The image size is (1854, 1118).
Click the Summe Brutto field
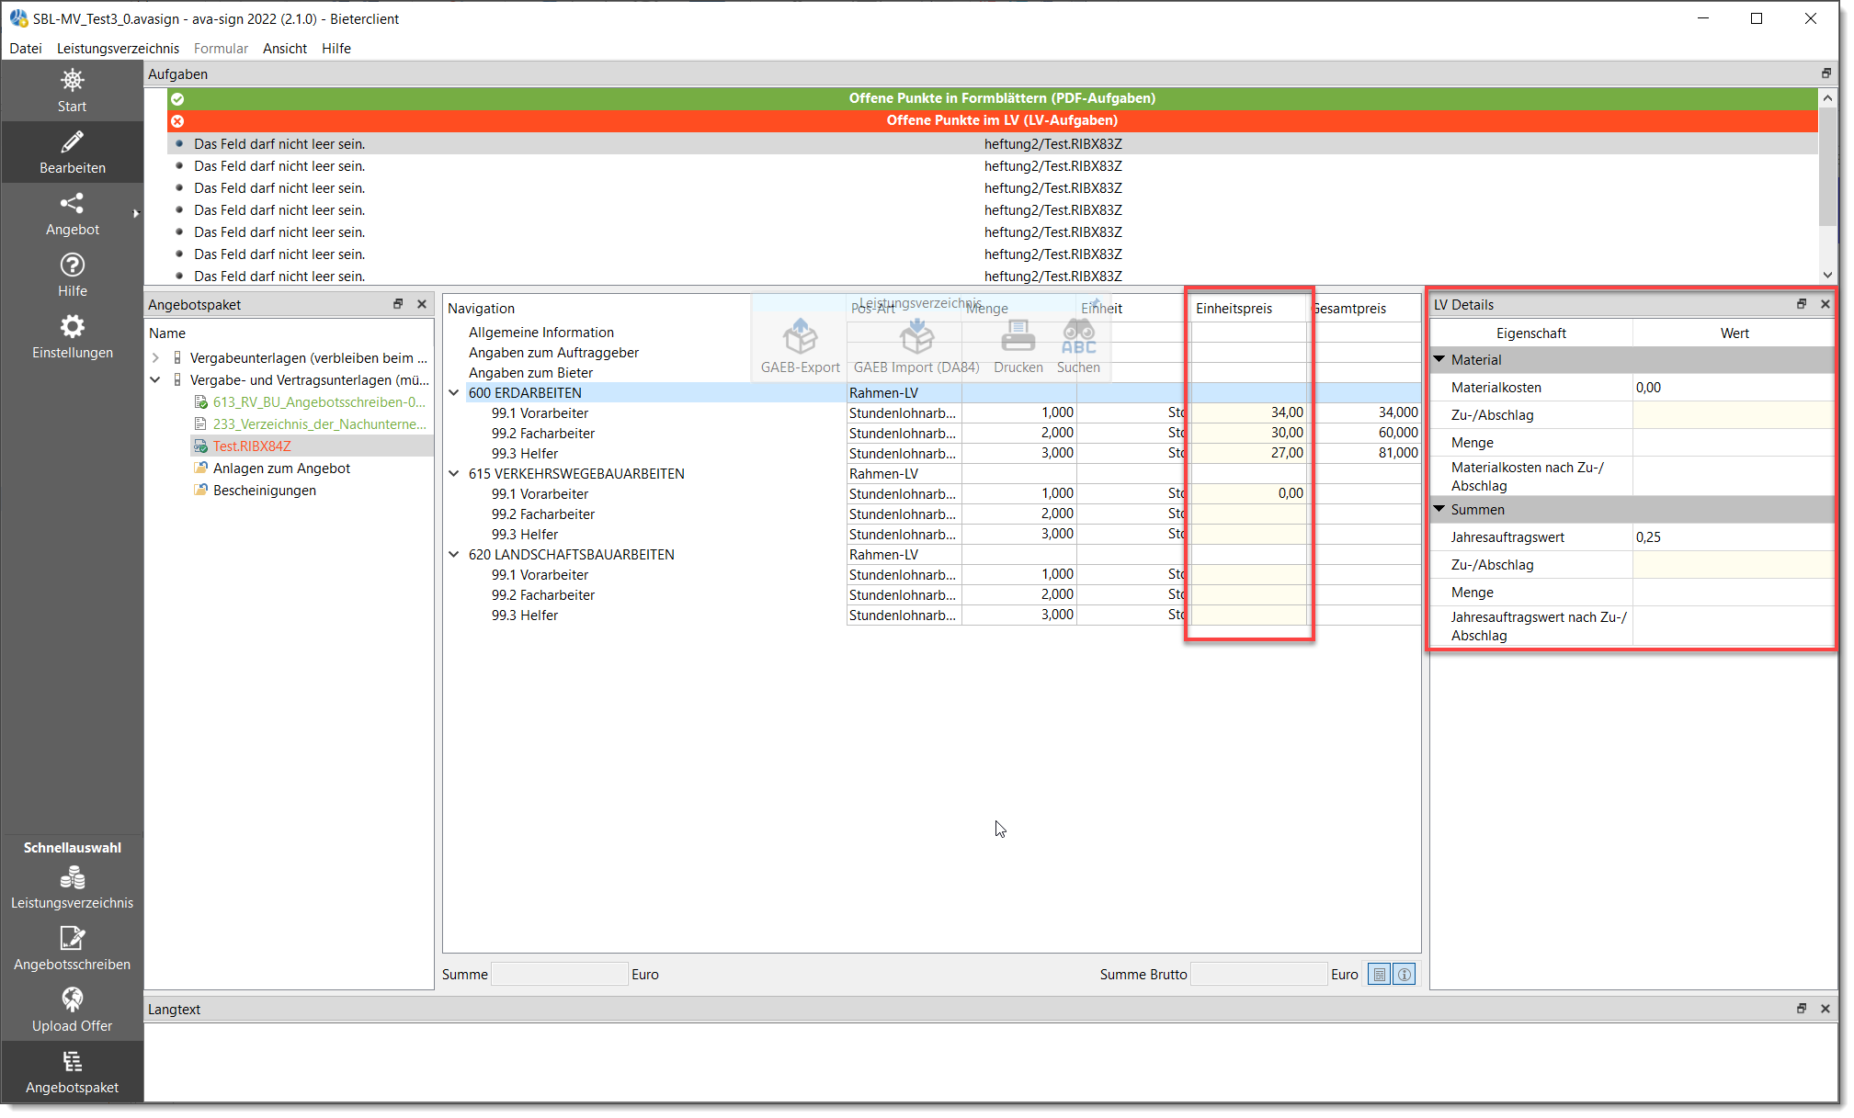(x=1257, y=975)
